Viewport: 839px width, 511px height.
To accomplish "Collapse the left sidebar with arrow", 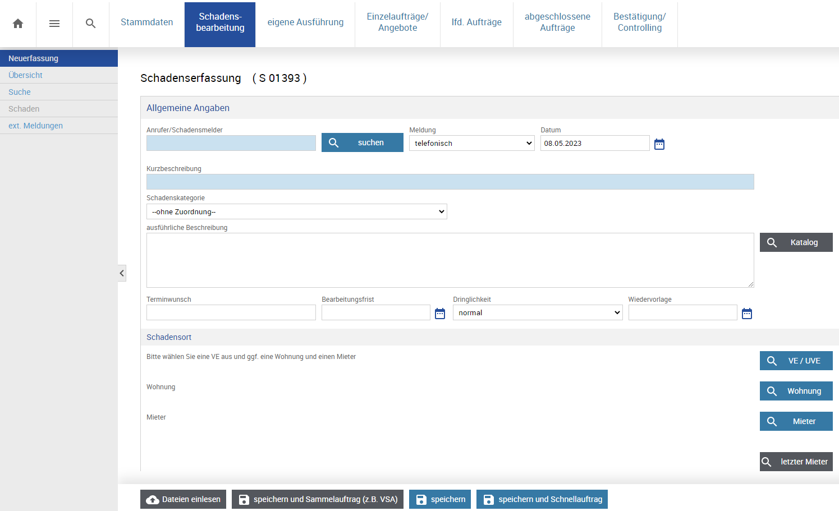I will [x=122, y=273].
